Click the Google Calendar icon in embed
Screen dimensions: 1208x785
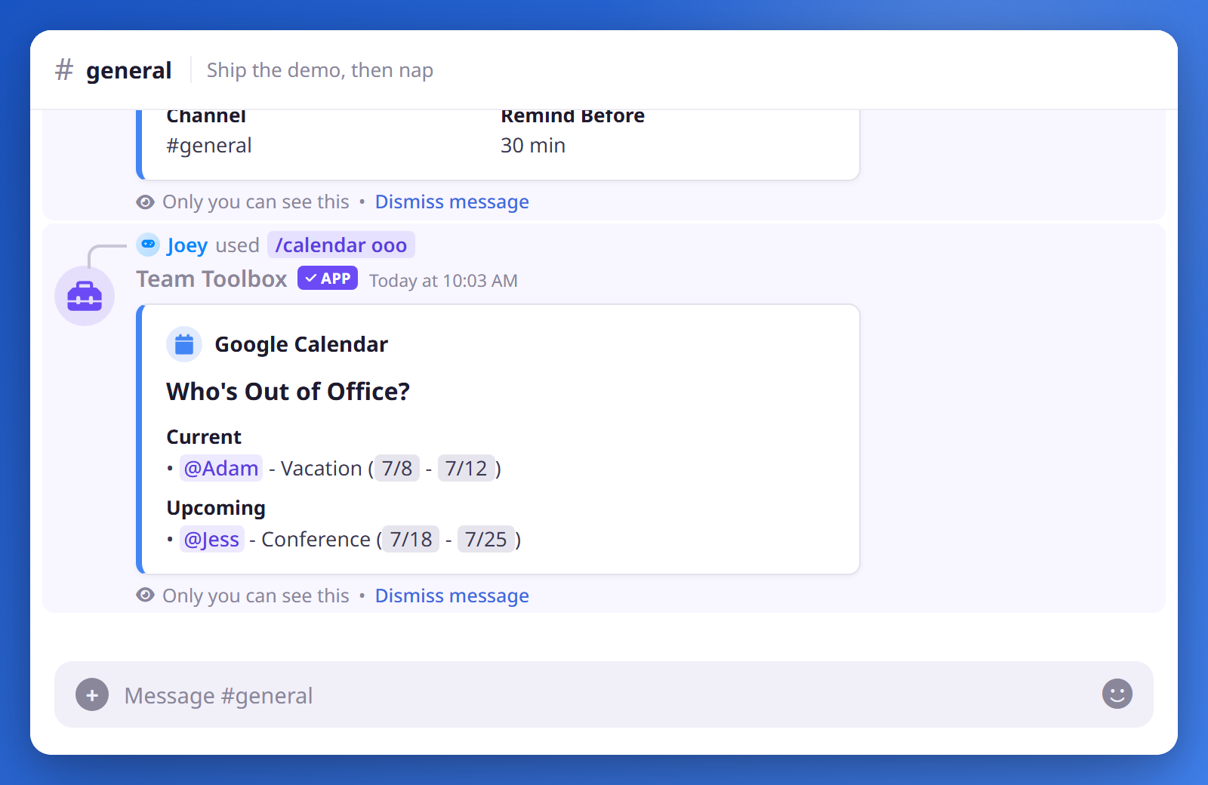point(184,344)
